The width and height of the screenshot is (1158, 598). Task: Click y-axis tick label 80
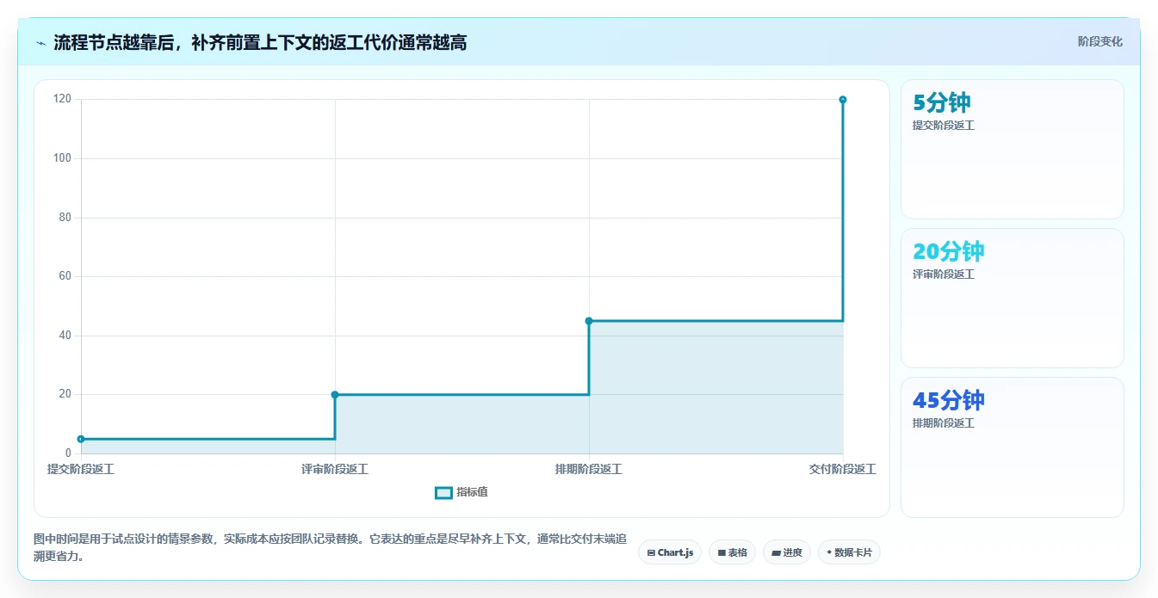65,218
